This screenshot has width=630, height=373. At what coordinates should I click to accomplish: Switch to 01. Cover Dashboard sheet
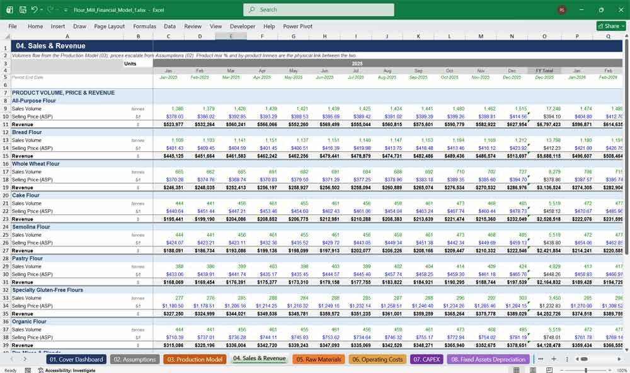coord(76,359)
